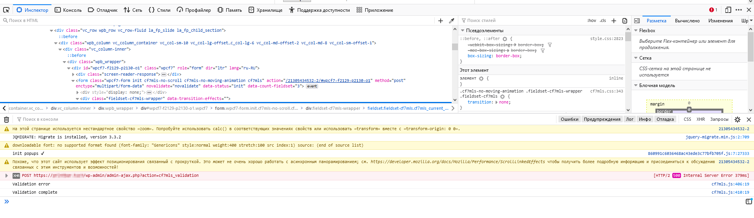The image size is (754, 218).
Task: Open the Хранилище tab
Action: point(265,10)
